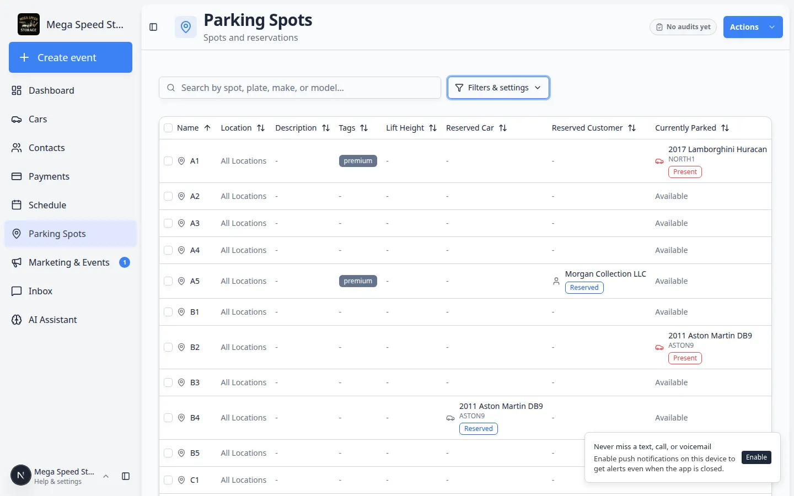
Task: Open the Filters & settings dropdown
Action: coord(498,88)
